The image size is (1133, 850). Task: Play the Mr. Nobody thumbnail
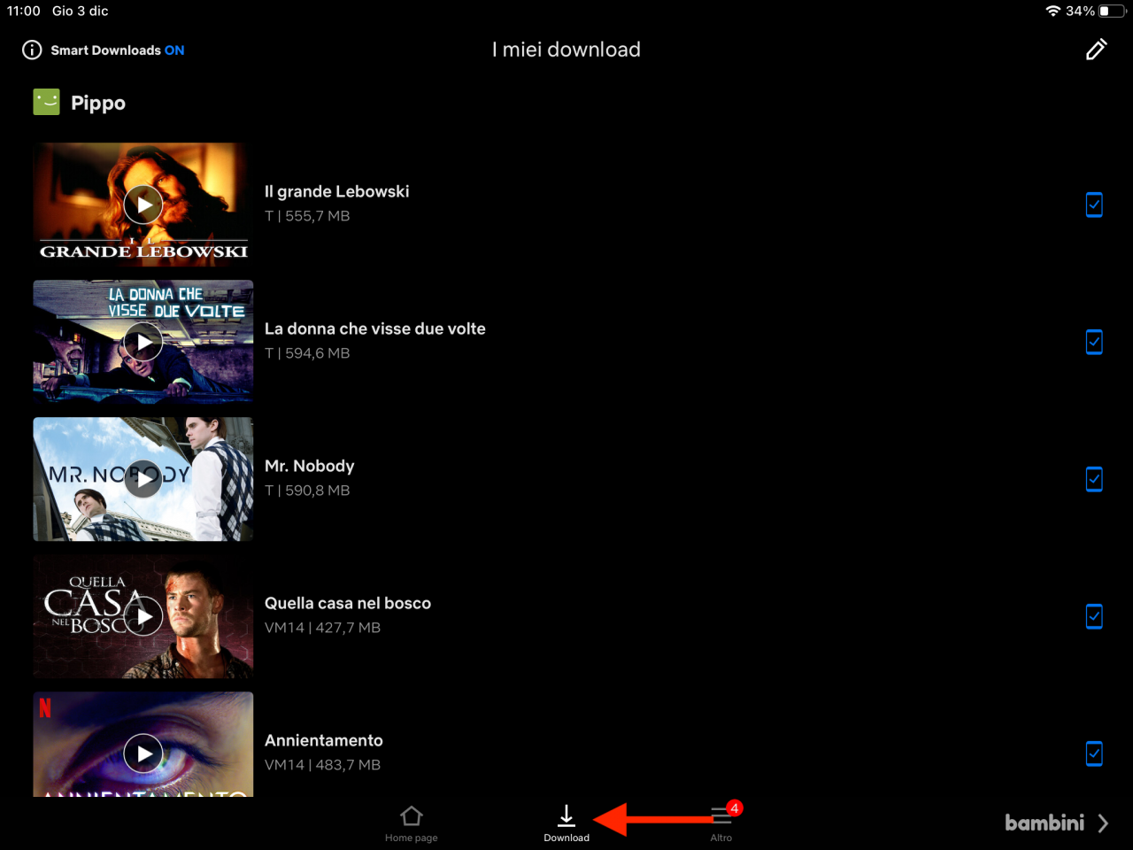(x=143, y=479)
